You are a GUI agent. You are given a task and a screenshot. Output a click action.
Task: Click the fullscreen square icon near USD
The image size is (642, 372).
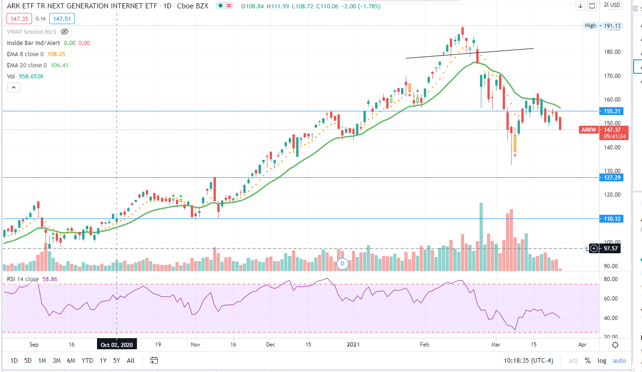592,6
